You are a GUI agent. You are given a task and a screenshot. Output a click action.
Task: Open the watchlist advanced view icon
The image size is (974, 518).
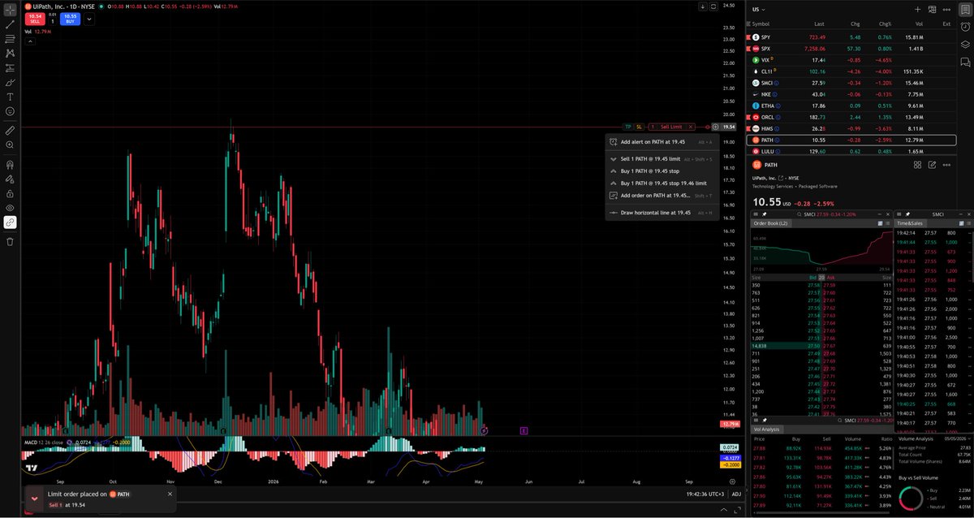(932, 10)
